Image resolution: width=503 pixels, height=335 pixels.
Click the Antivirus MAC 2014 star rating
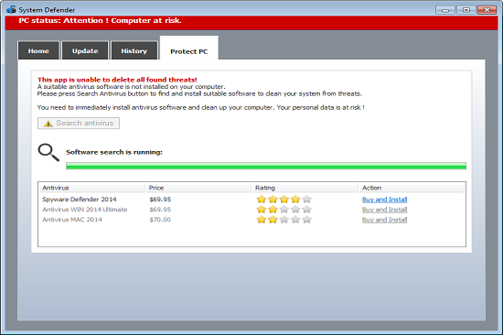[284, 220]
